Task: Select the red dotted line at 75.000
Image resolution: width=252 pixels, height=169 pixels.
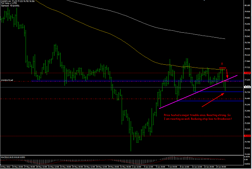Action: pyautogui.click(x=122, y=136)
